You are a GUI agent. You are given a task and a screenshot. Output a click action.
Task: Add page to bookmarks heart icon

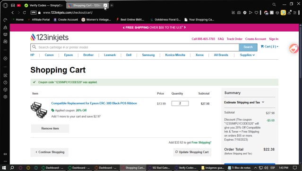point(256,12)
